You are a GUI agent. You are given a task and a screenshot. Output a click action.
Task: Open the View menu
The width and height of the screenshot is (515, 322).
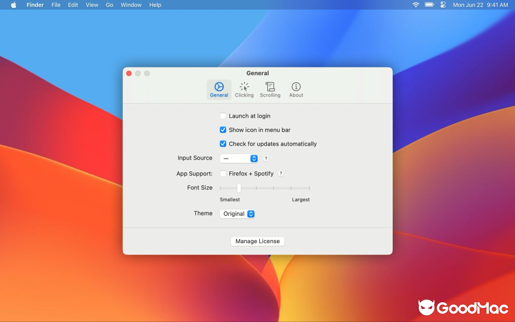pos(92,5)
